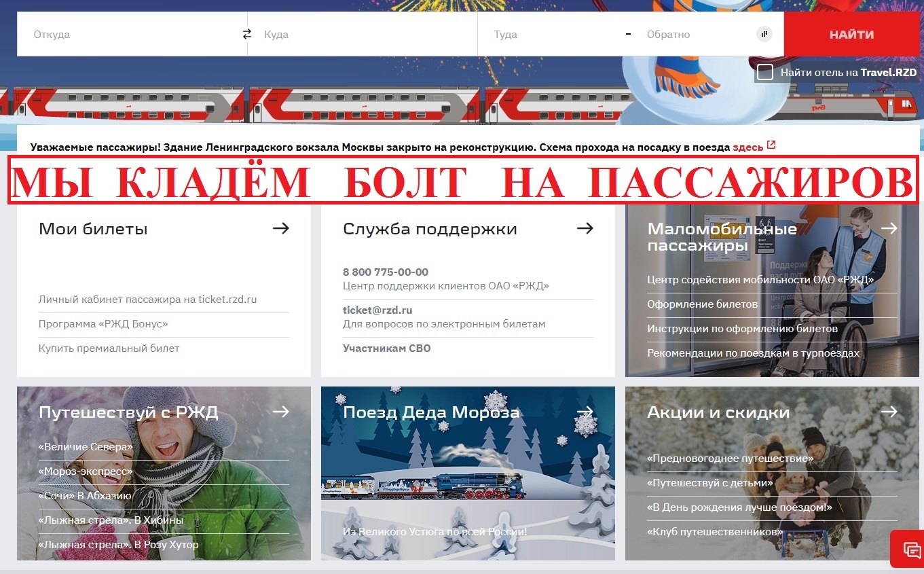The image size is (924, 574).
Task: Click Из Великого Устюга по всей России!
Action: tap(435, 532)
